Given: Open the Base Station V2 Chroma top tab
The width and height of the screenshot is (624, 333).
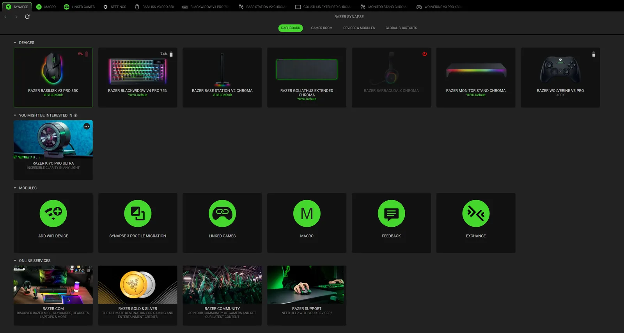Looking at the screenshot, I should click(262, 7).
